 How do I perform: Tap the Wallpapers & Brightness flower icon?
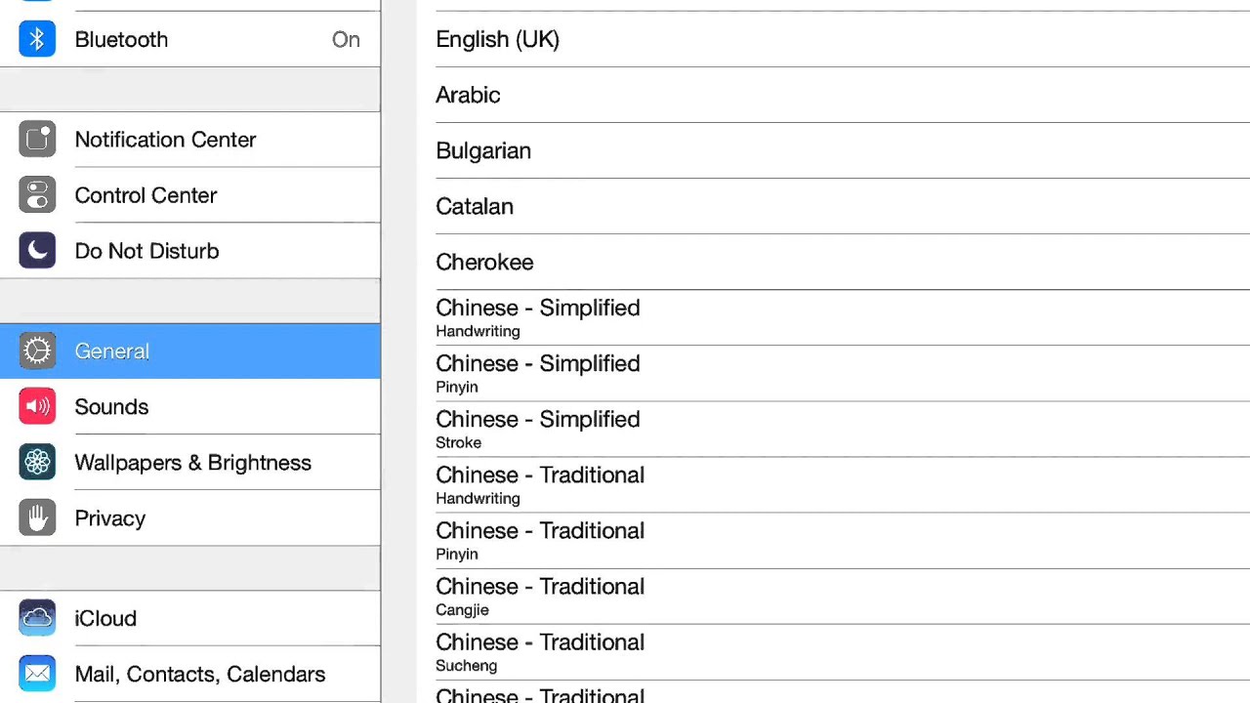[37, 462]
